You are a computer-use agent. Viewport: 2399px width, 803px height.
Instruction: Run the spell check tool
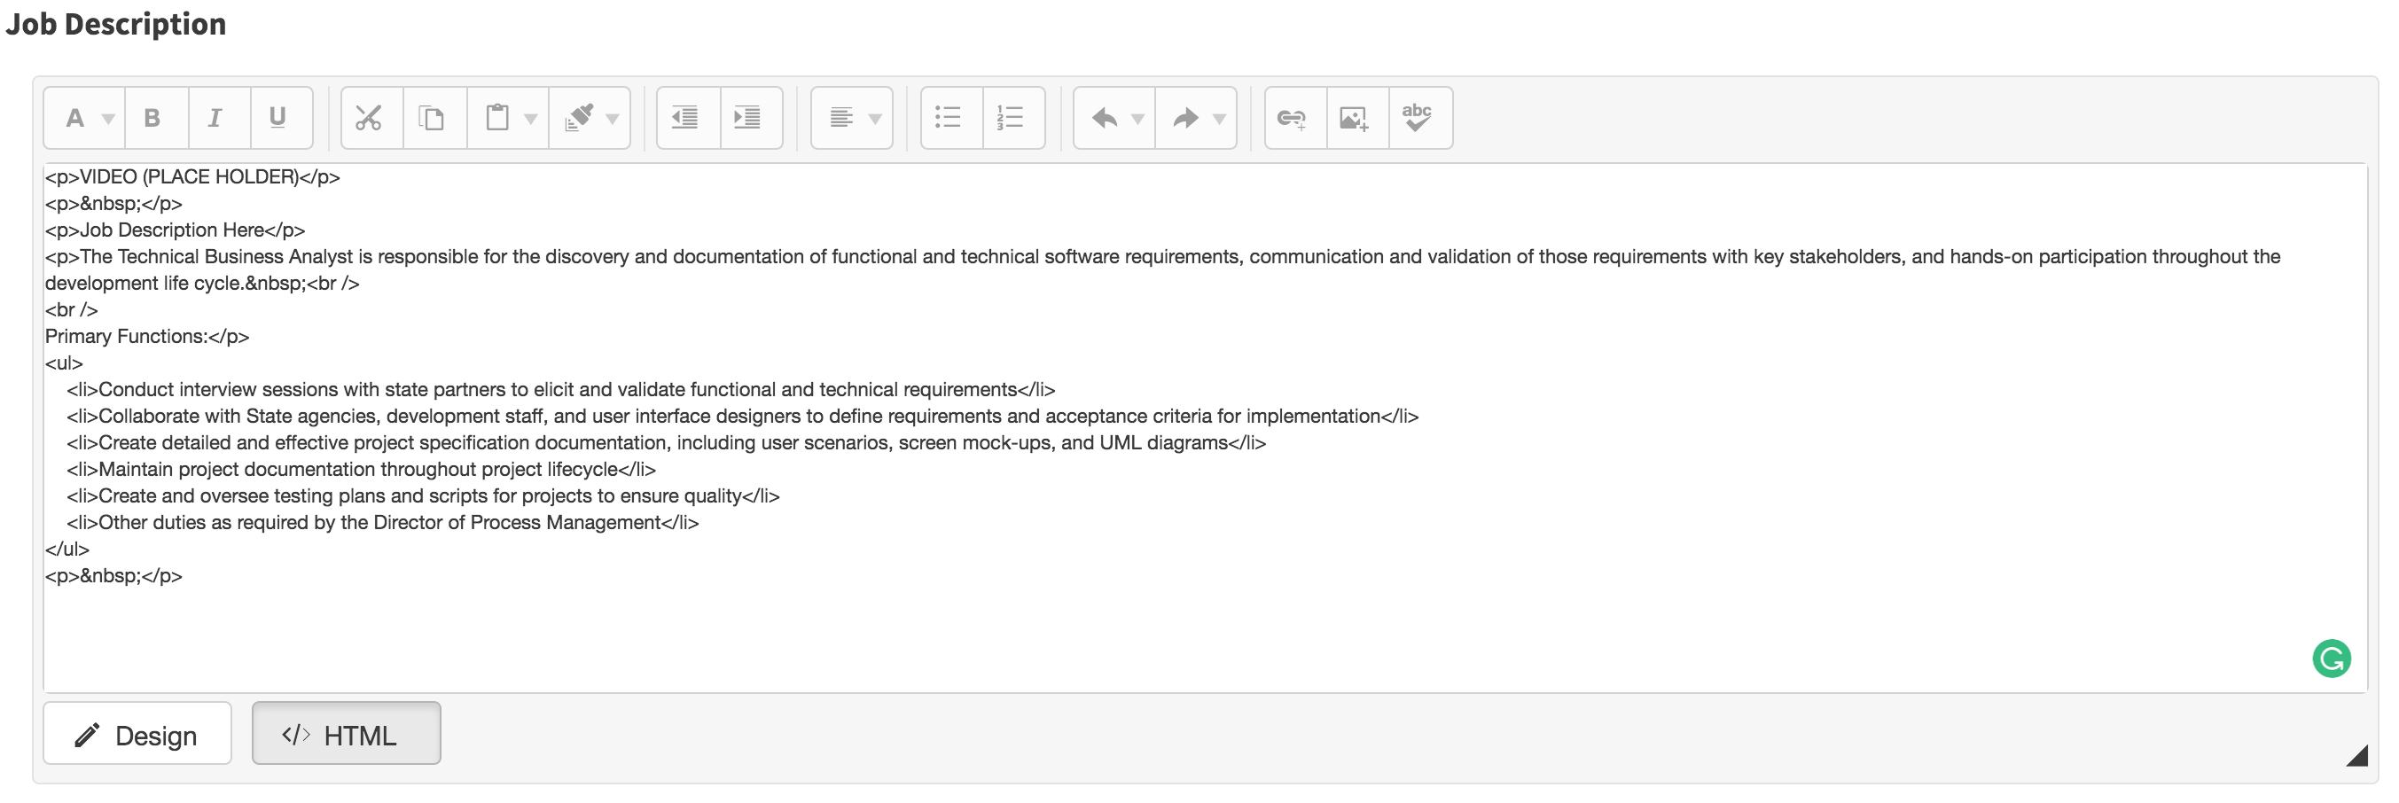click(x=1417, y=118)
